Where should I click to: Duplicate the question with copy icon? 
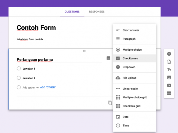pyautogui.click(x=110, y=103)
